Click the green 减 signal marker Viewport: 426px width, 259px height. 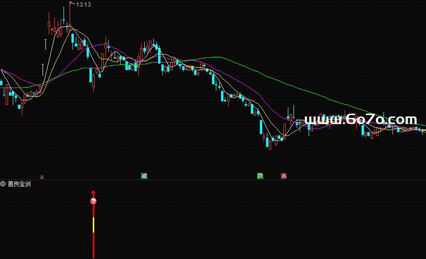[144, 176]
